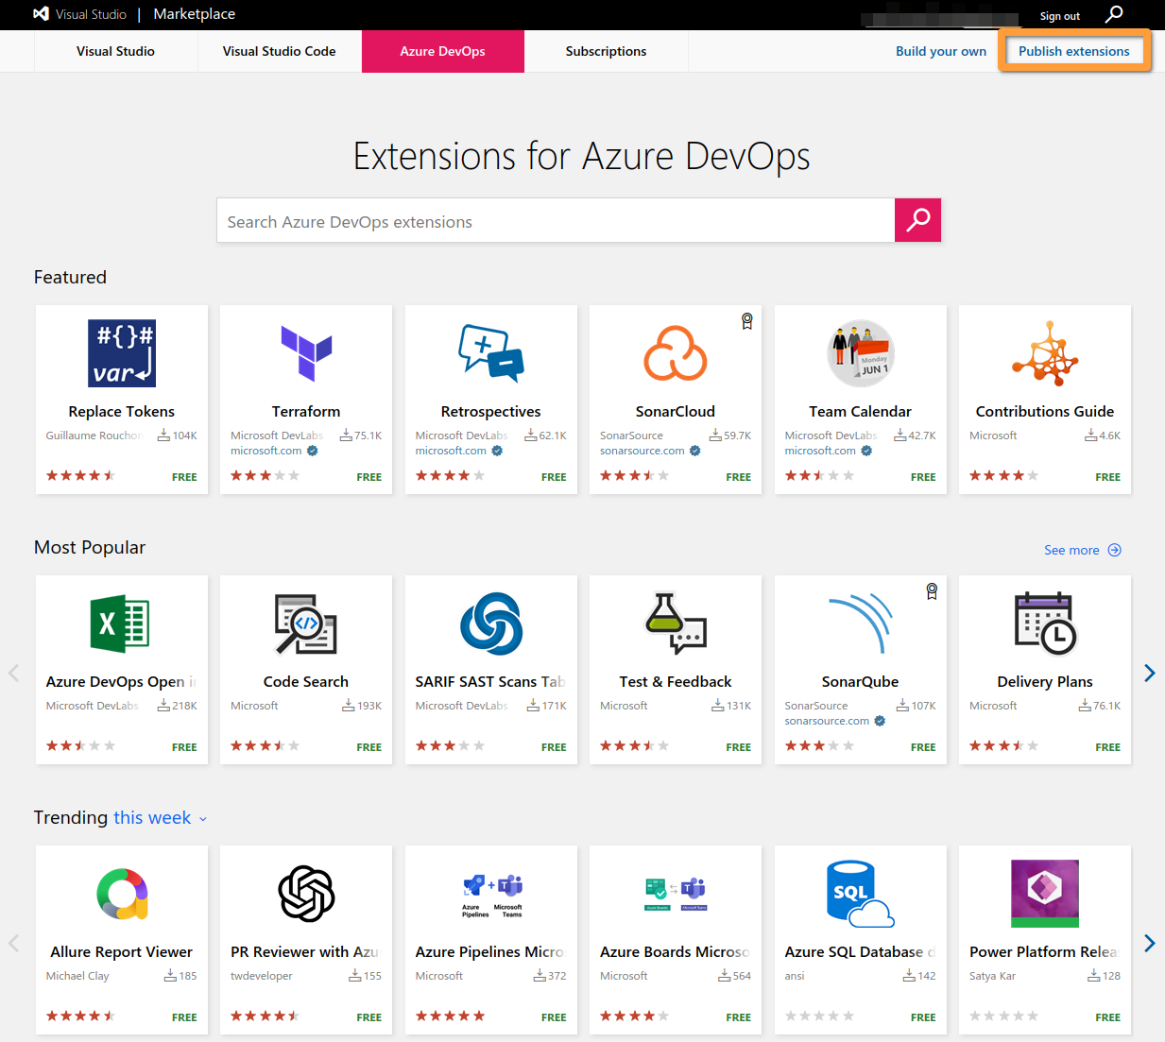Click the star rating on Azure Pipelines card
Viewport: 1165px width, 1042px height.
pos(450,1016)
